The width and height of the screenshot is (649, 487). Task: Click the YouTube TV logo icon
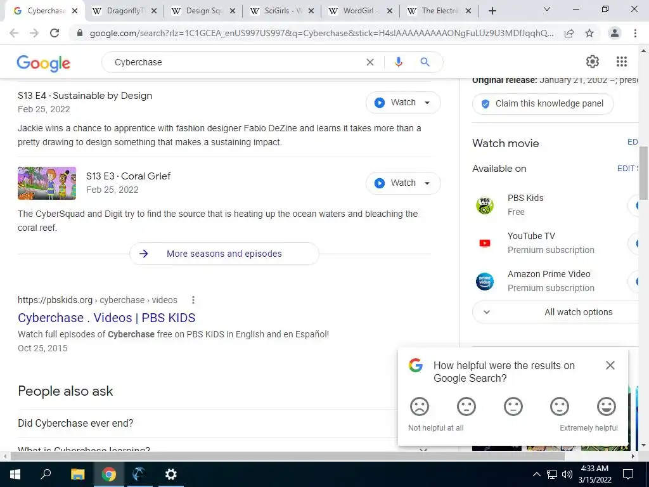485,243
